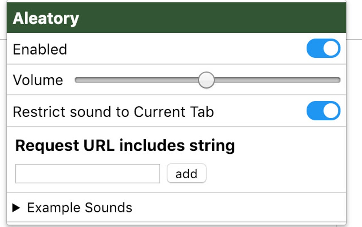Select the Request URL includes string heading
The image size is (362, 227).
pos(125,145)
